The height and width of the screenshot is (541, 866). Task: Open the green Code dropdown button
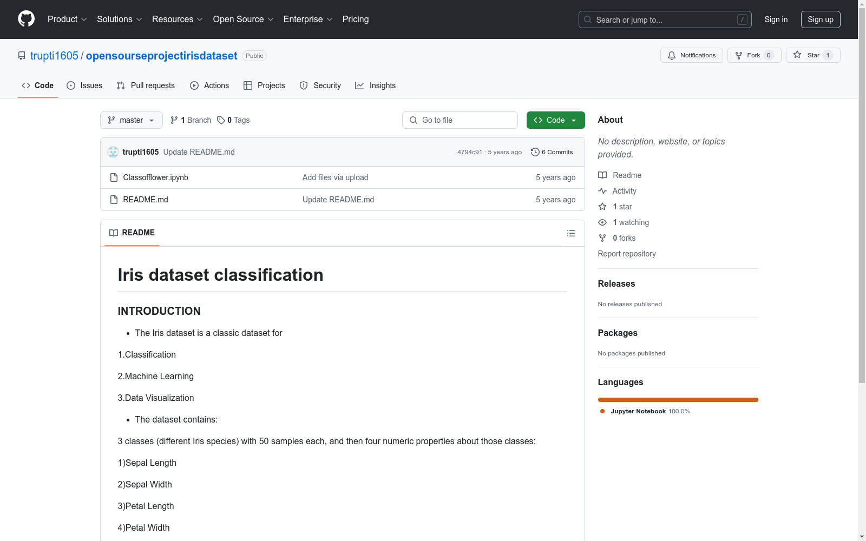[555, 120]
